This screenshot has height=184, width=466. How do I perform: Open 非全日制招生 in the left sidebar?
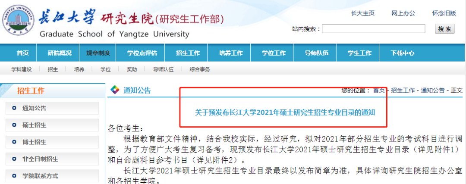point(40,159)
